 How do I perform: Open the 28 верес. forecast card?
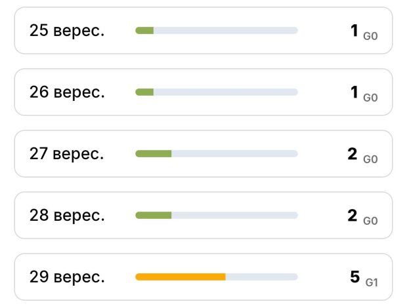203,216
